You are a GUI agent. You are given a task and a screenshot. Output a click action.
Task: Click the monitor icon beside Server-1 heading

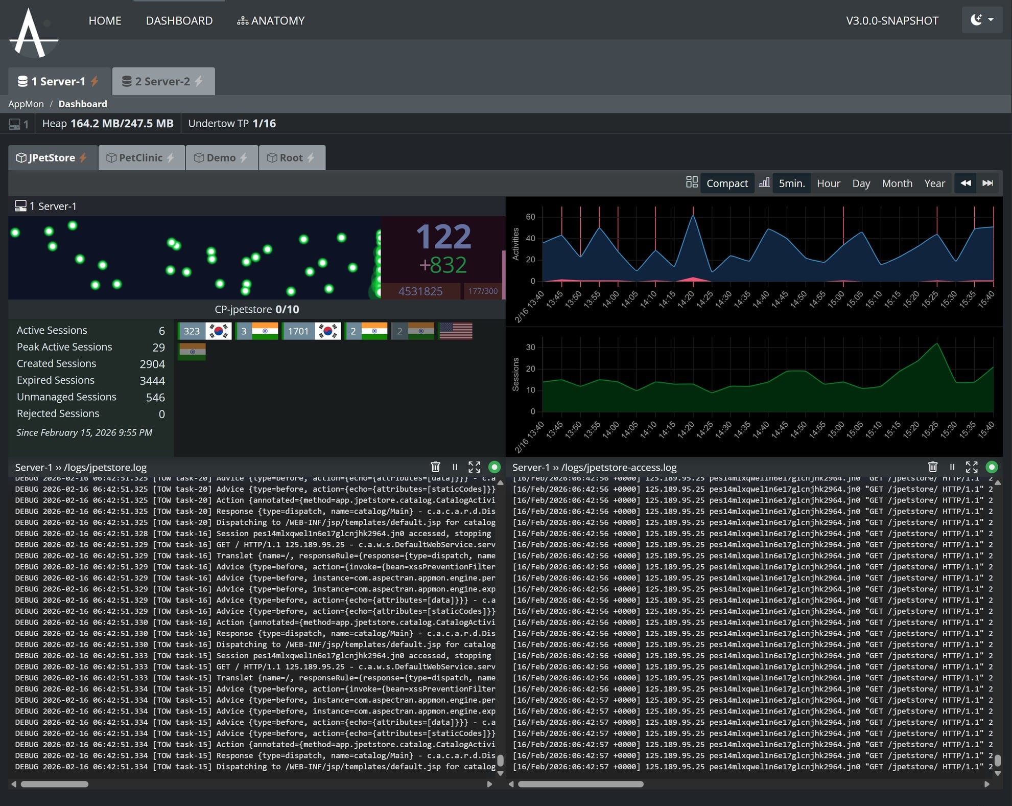tap(20, 205)
